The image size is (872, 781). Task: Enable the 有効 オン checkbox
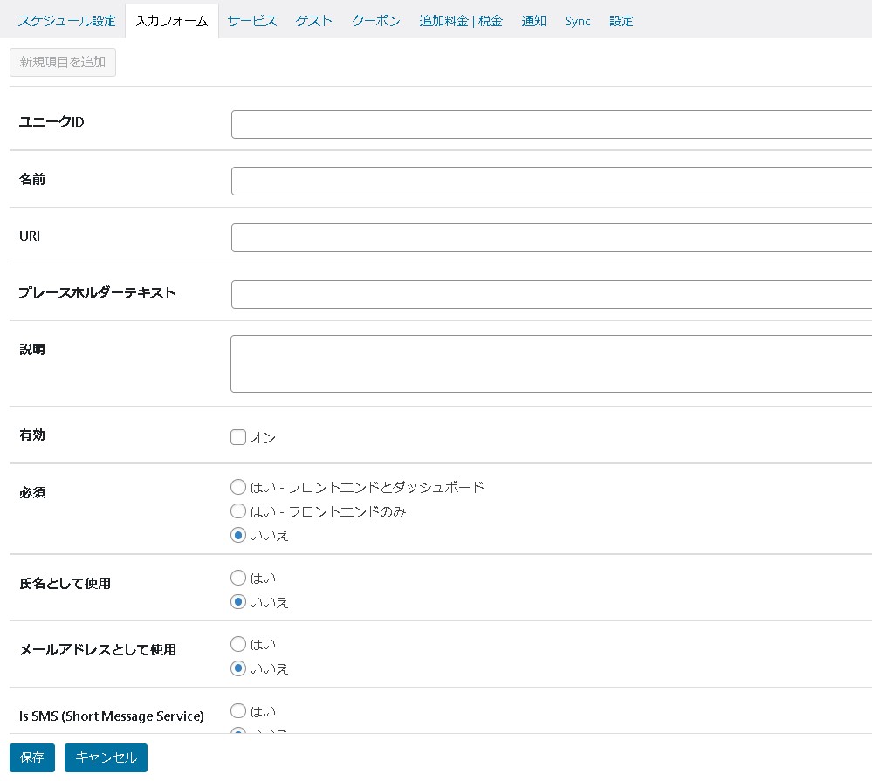[x=238, y=437]
